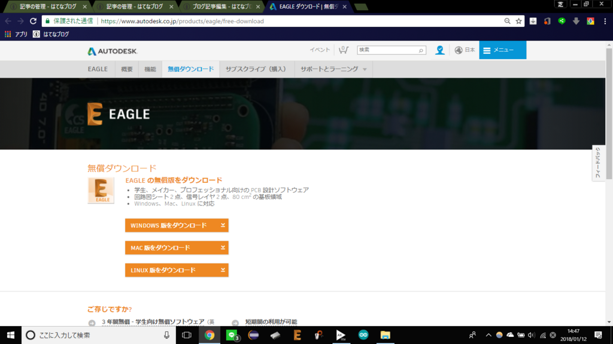
Task: Show hidden tray icons chevron
Action: (x=488, y=335)
